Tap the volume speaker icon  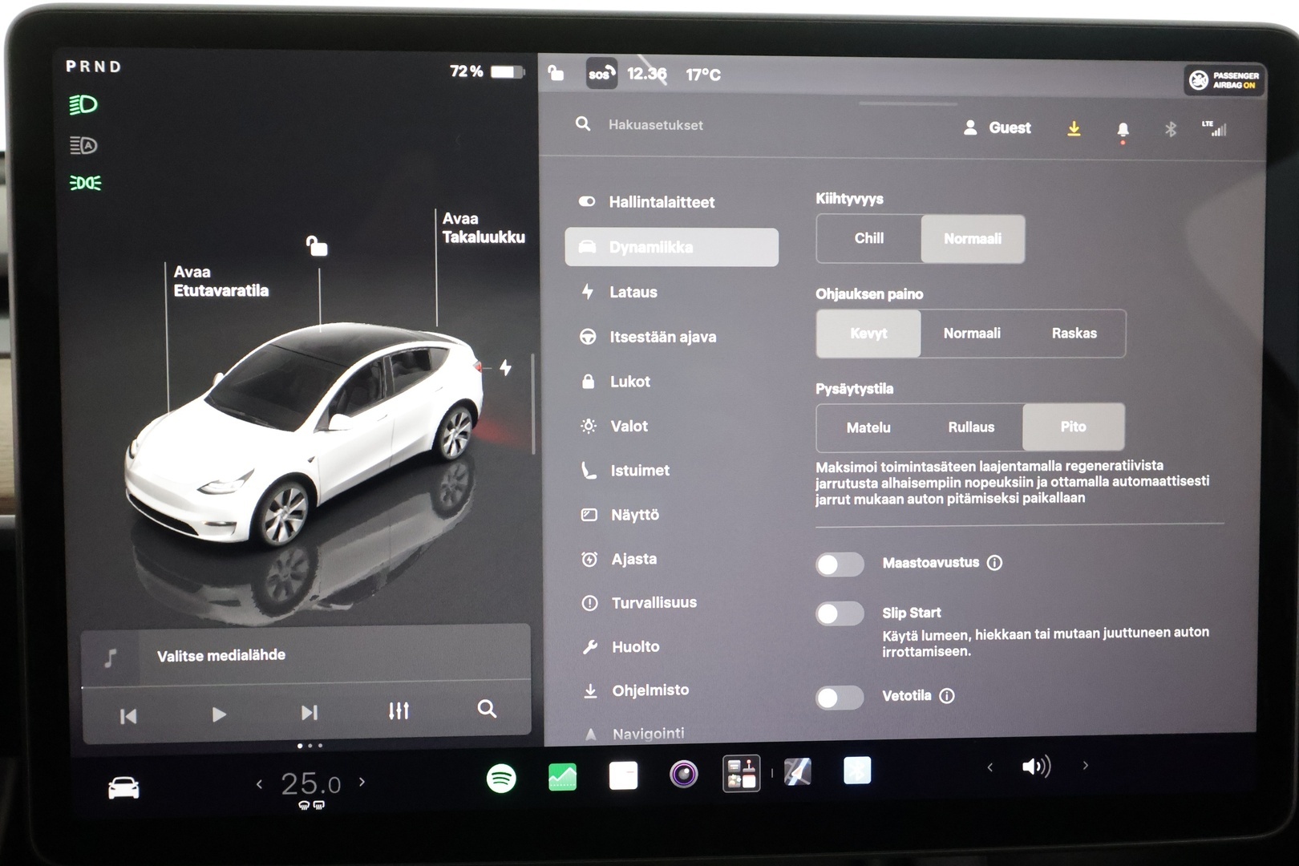pos(1036,767)
